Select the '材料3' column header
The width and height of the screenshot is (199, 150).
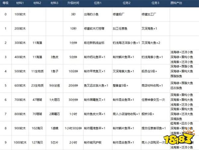pyautogui.click(x=54, y=3)
